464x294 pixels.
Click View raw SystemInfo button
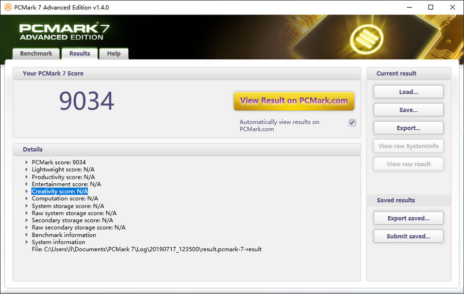(408, 146)
